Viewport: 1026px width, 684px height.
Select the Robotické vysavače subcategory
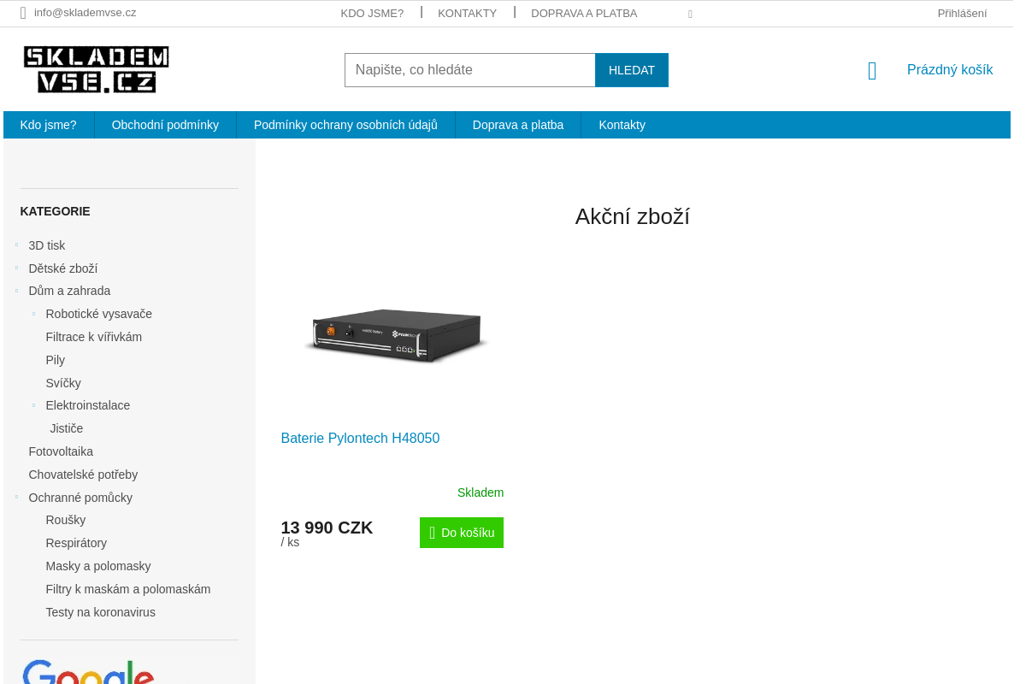pos(99,314)
